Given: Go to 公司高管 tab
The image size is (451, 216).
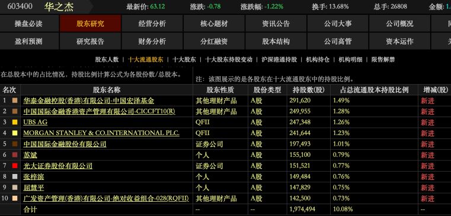Looking at the screenshot, I should tap(338, 41).
